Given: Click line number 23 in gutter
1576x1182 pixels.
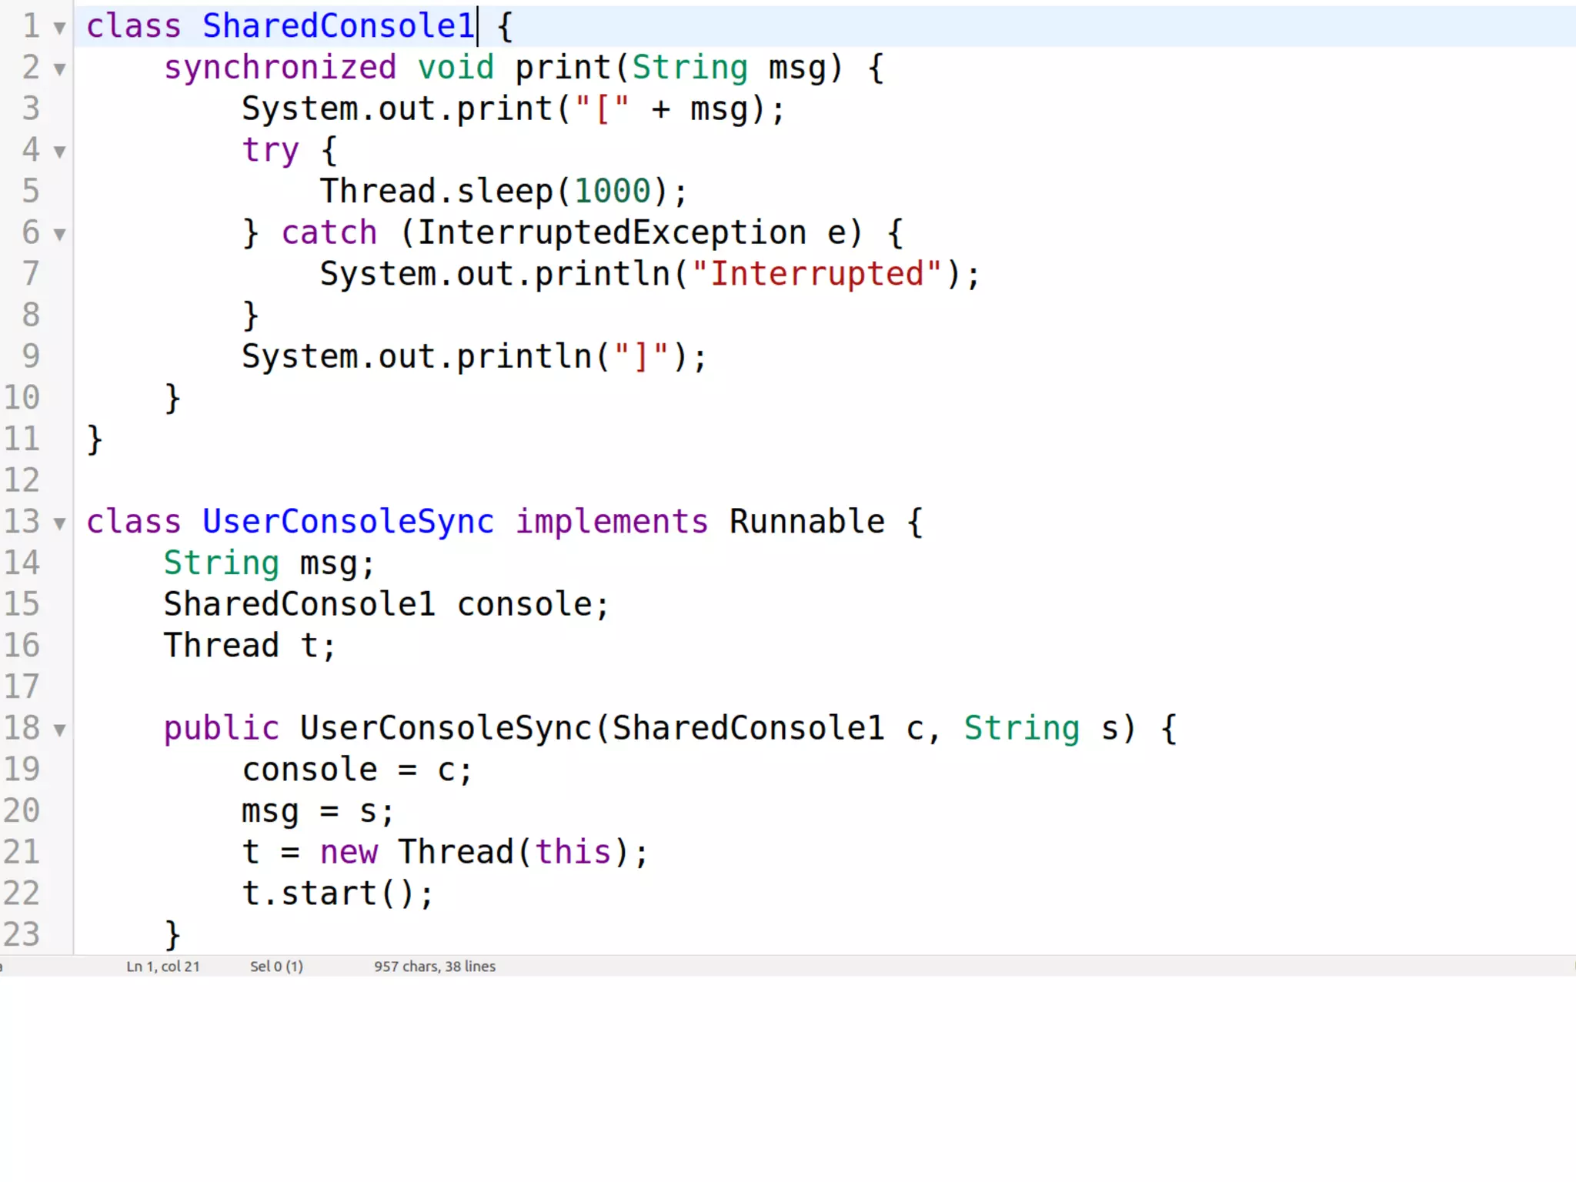Looking at the screenshot, I should pyautogui.click(x=22, y=934).
